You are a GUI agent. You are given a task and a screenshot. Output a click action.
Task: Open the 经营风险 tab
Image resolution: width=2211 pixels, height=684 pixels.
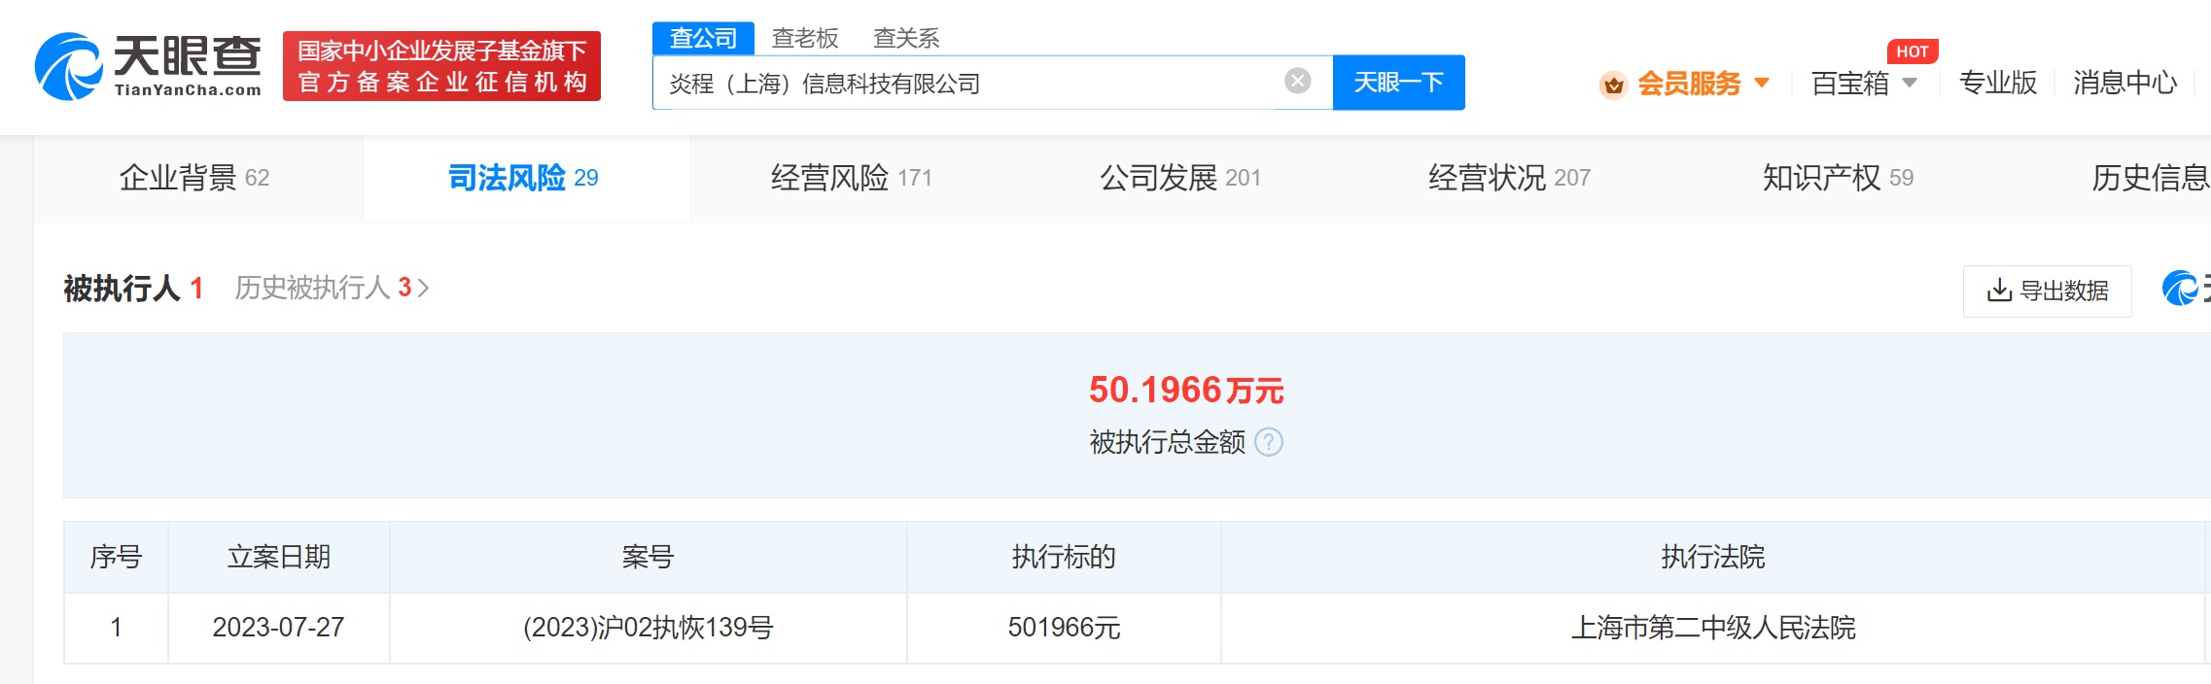(852, 178)
